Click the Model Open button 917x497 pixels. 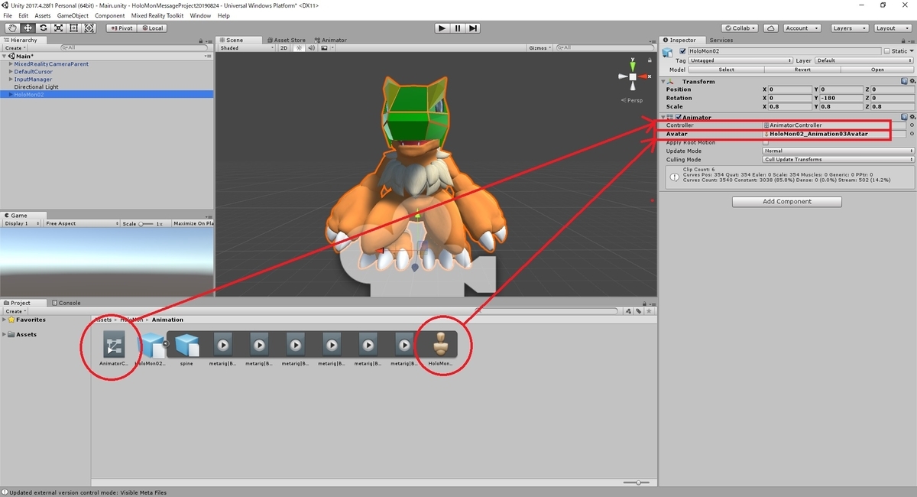pyautogui.click(x=877, y=70)
